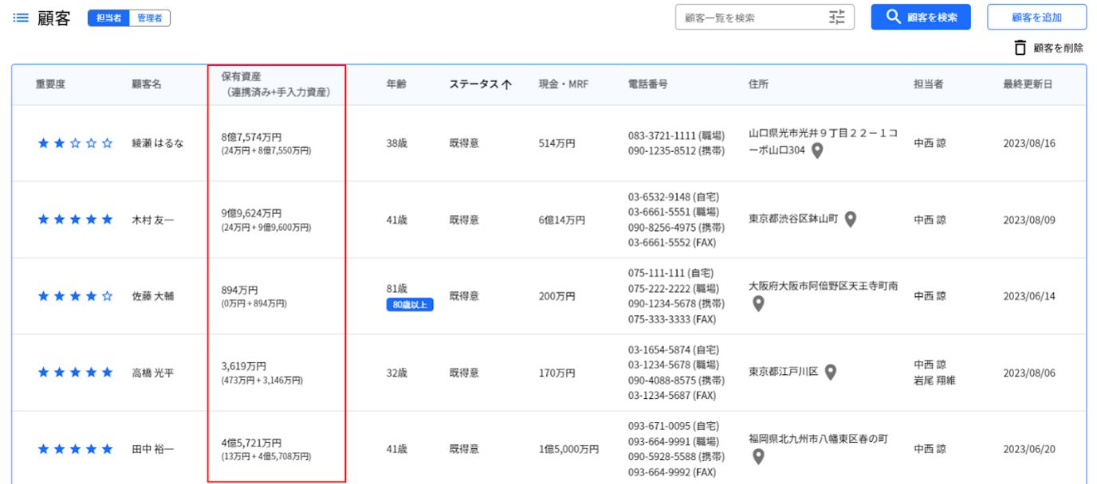Click update date 2023/06/14
This screenshot has height=484, width=1097.
tap(1029, 296)
